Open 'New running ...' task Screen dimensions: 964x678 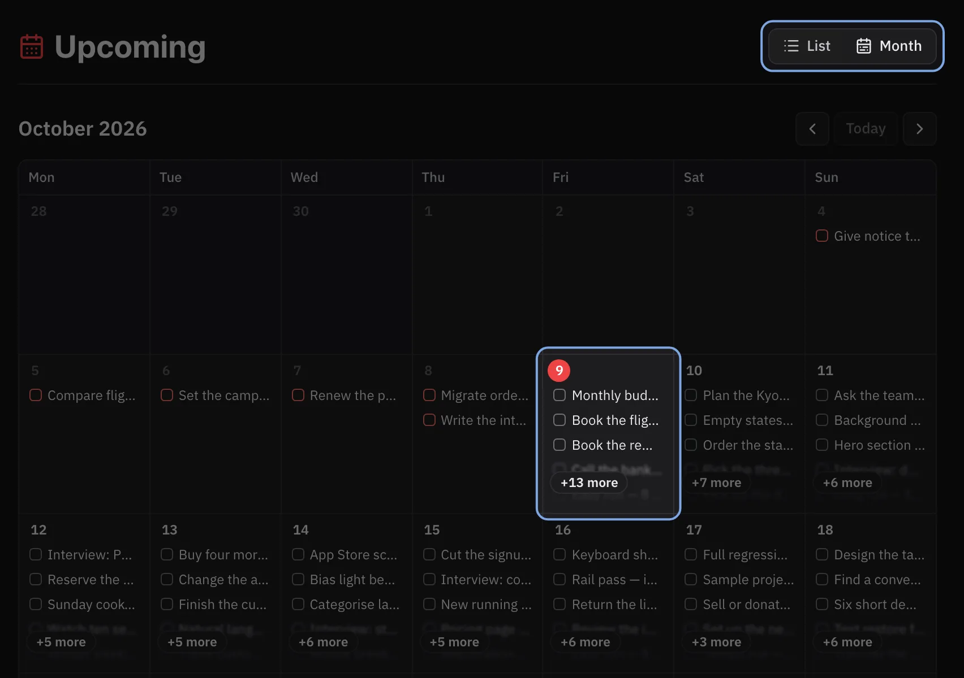coord(486,604)
